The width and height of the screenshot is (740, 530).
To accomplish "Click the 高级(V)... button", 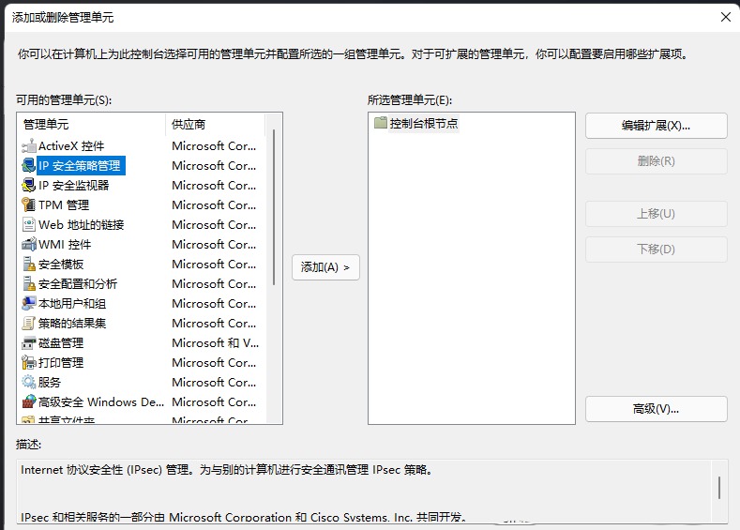I will [656, 409].
